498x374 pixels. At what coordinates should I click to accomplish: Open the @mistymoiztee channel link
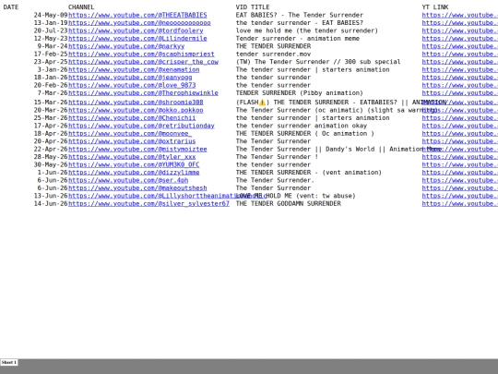click(137, 149)
